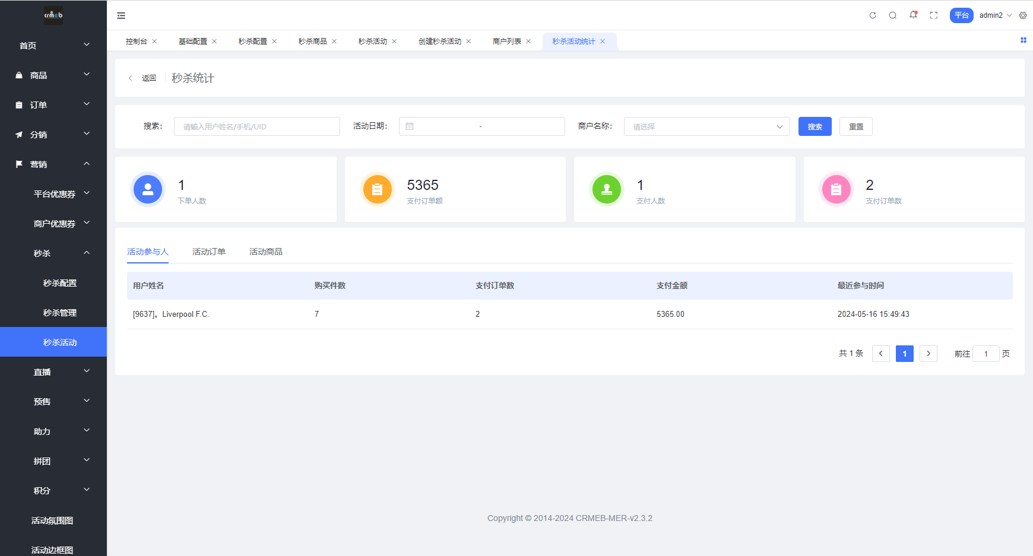Viewport: 1033px width, 556px height.
Task: Focus the 活动日期 date range field
Action: (482, 126)
